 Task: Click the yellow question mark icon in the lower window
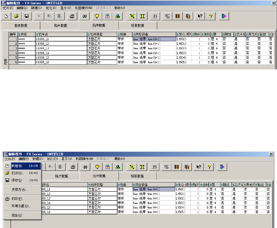(209, 167)
